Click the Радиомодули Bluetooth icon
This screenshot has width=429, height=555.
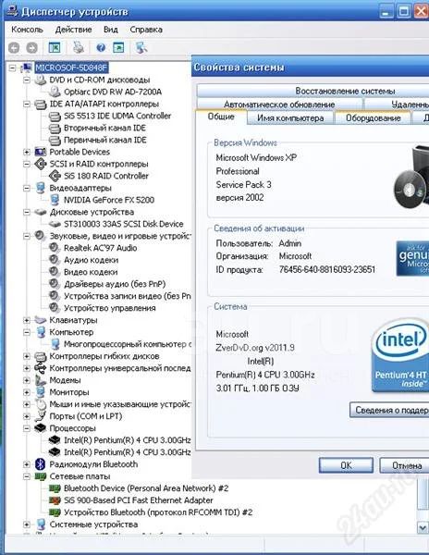41,464
